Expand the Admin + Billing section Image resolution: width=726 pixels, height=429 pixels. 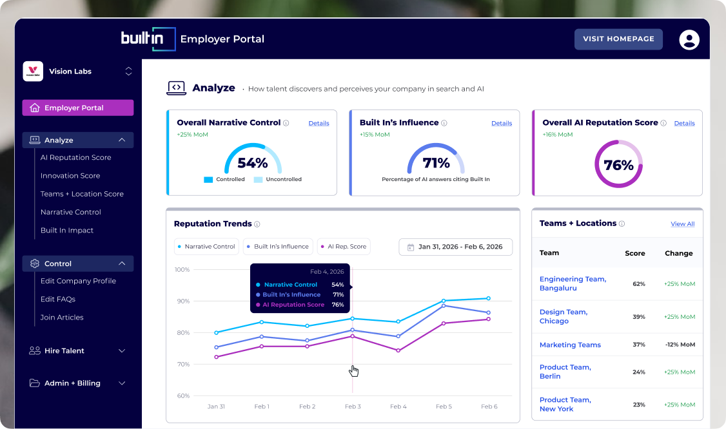click(x=122, y=383)
